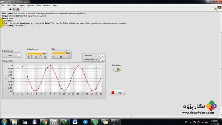This screenshot has height=125, width=222.
Task: Click the Run arrow toolbar icon
Action: coord(10,9)
